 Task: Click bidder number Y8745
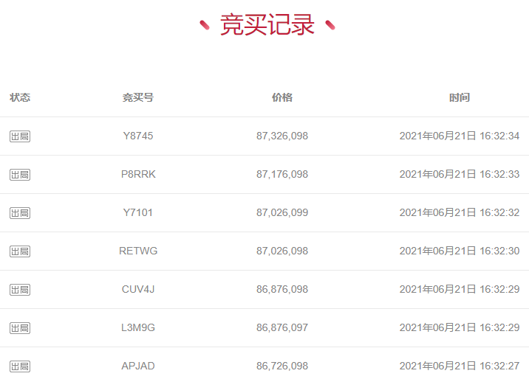coord(138,136)
